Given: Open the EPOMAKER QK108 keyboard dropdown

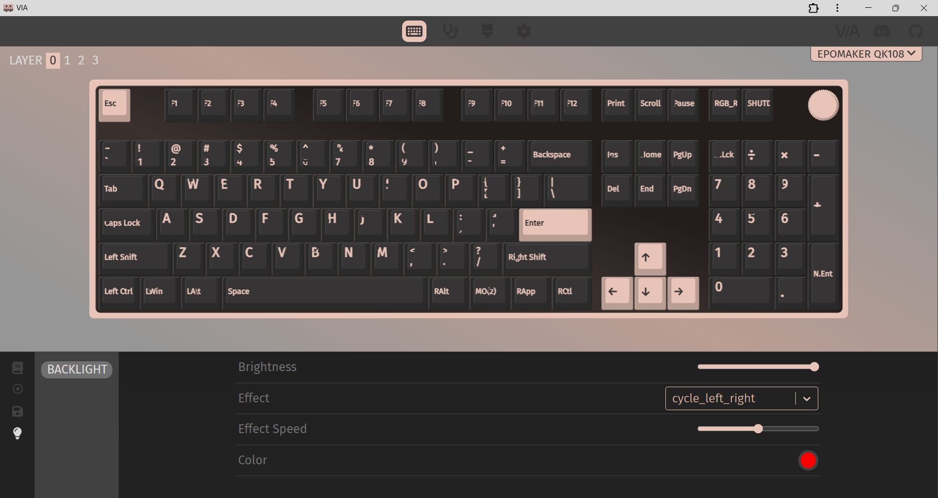Looking at the screenshot, I should (866, 54).
